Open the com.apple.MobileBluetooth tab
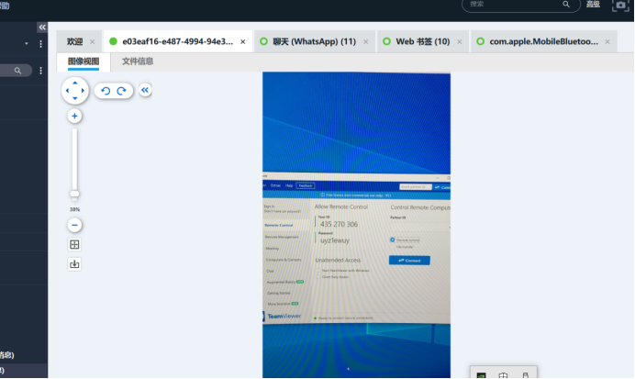 click(x=543, y=41)
